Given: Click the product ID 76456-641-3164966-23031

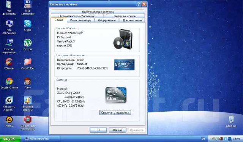Looking at the screenshot, I should coord(92,68).
